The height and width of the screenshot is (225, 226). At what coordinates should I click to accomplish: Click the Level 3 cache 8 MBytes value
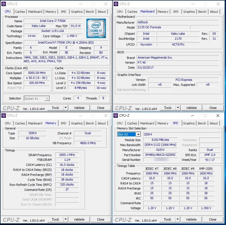(x=81, y=88)
